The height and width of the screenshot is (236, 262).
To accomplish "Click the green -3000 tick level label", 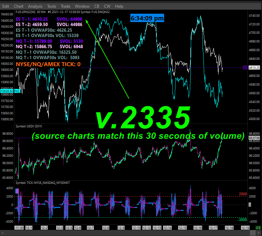I will click(x=242, y=220).
